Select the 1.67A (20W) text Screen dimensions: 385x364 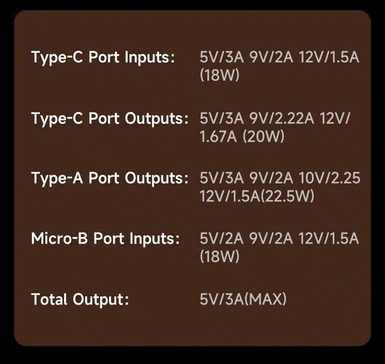(242, 137)
